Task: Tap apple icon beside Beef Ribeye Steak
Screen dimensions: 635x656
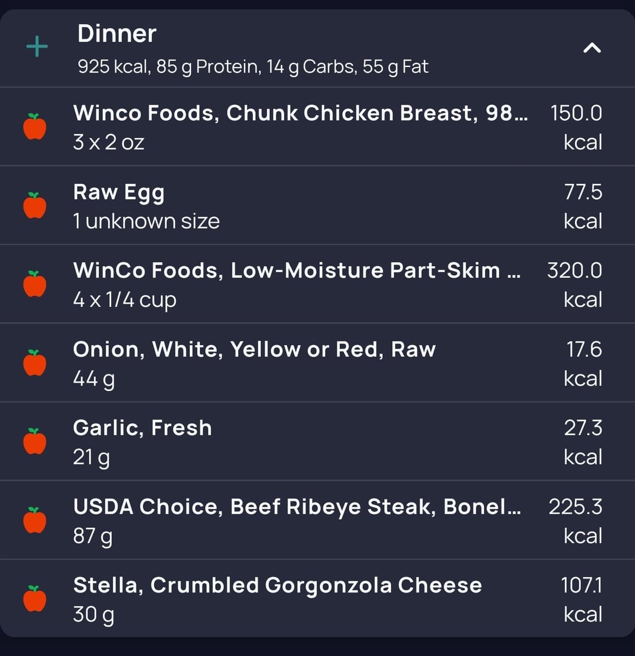Action: [35, 520]
